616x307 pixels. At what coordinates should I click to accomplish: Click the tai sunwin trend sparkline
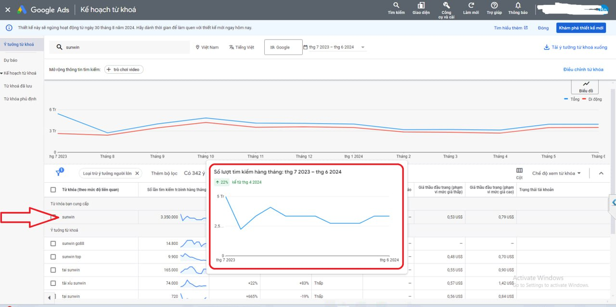pos(193,270)
